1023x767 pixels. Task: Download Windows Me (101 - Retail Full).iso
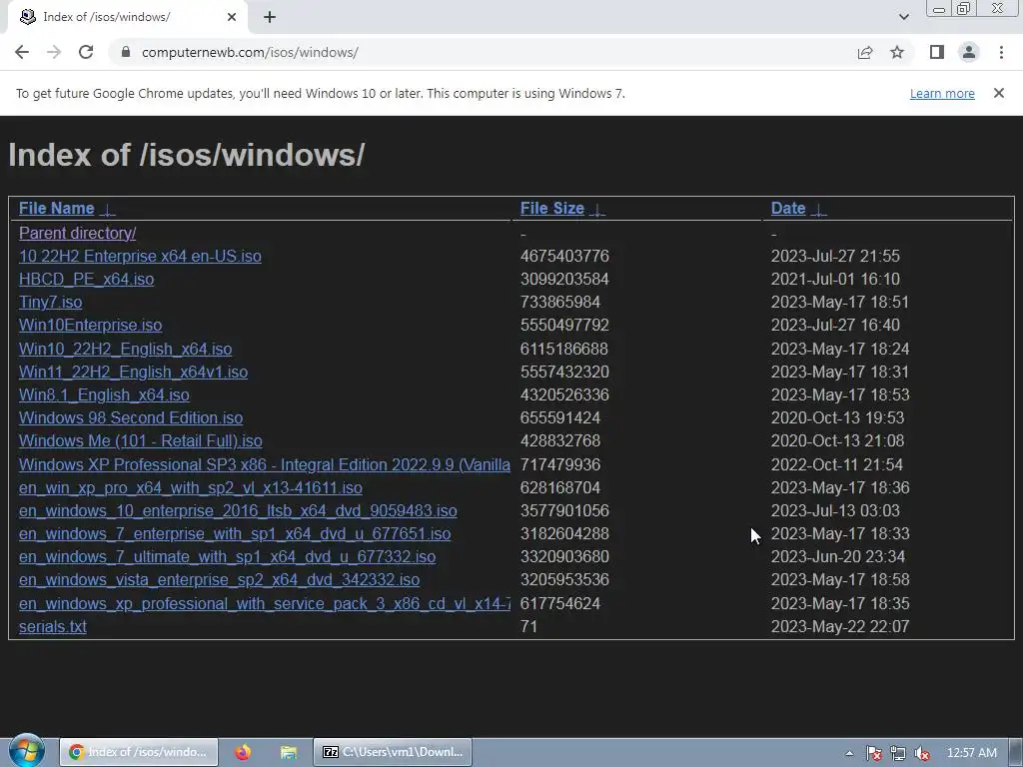140,440
